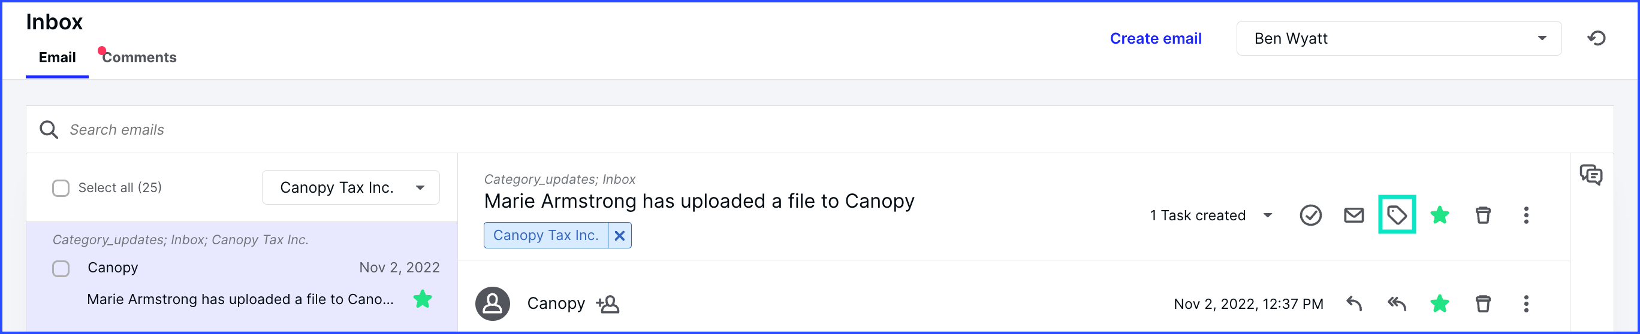
Task: Expand the Ben Wyatt account dropdown
Action: [1398, 38]
